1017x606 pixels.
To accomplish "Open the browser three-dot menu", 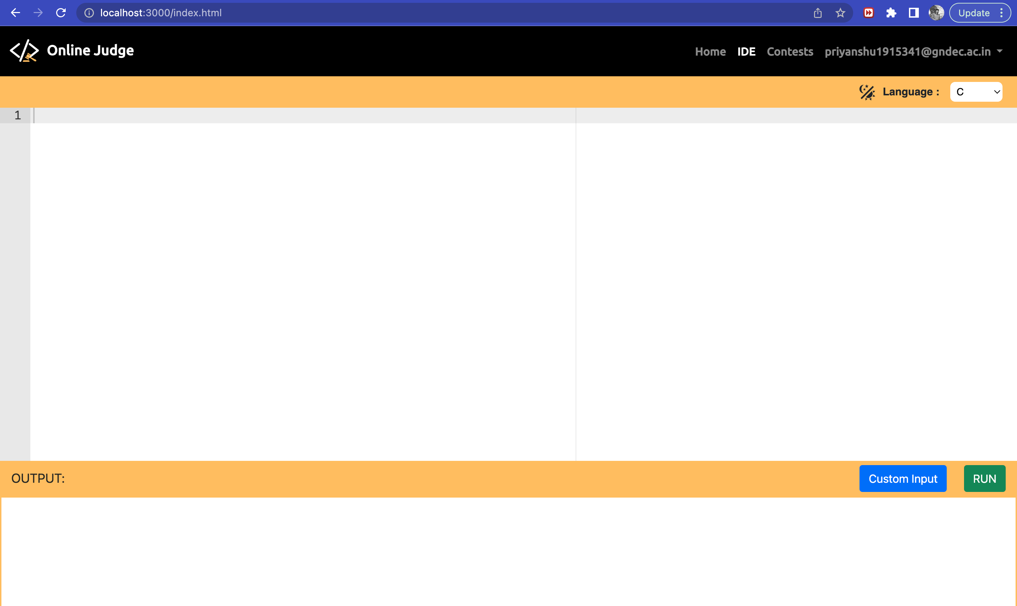I will 1001,13.
